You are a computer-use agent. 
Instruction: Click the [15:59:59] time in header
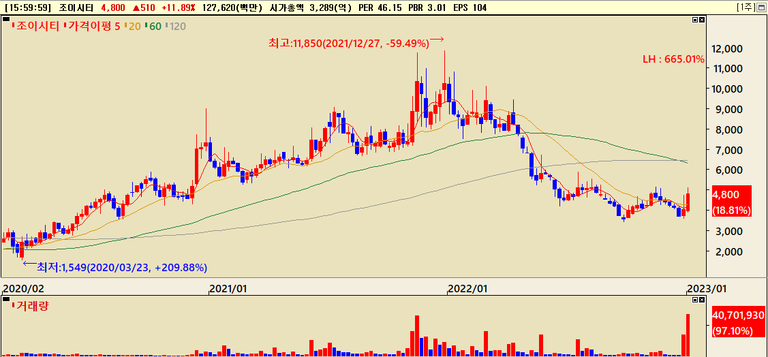coord(28,8)
